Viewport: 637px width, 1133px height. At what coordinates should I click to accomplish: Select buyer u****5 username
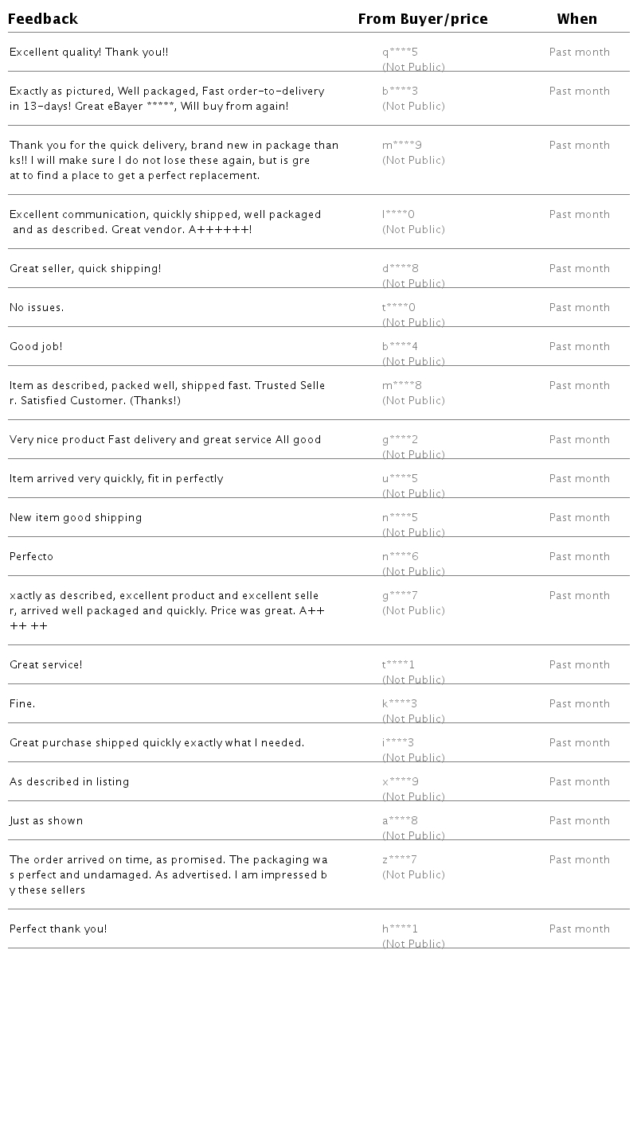(x=400, y=479)
